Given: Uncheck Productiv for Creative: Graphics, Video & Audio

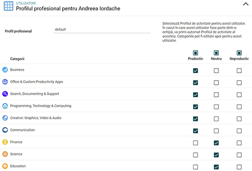Looking at the screenshot, I should [x=196, y=119].
